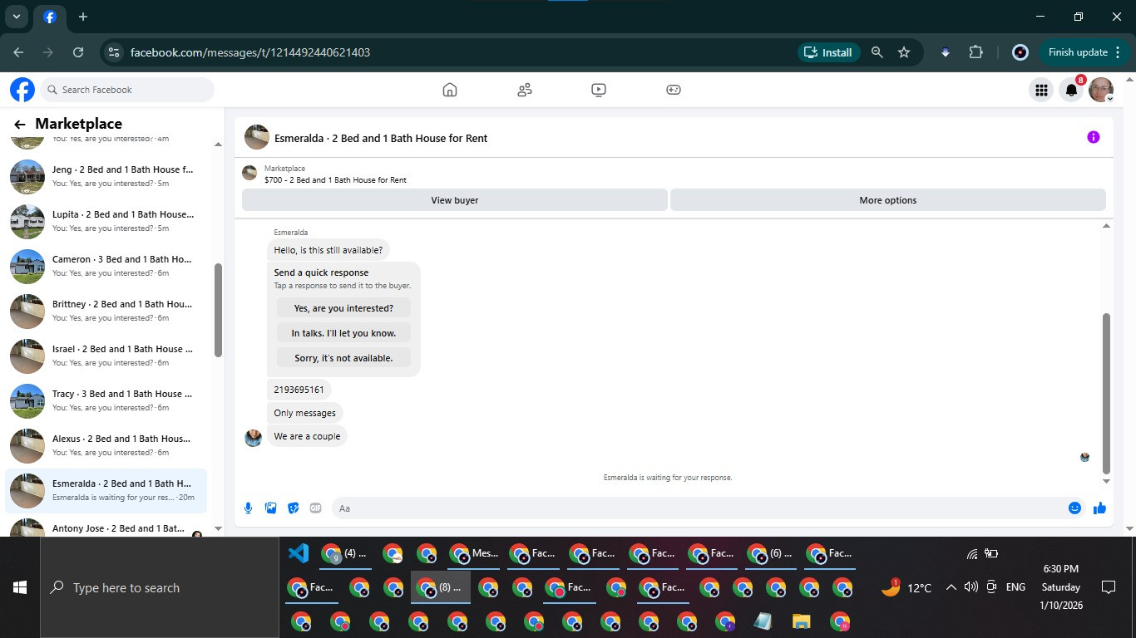Click the Search Facebook field
The height and width of the screenshot is (638, 1136).
[x=127, y=90]
